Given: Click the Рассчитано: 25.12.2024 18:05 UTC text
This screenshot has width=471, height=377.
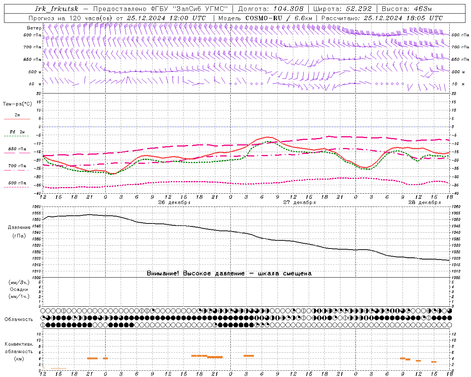Looking at the screenshot, I should (382, 18).
